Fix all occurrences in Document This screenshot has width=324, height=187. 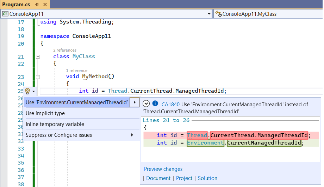click(158, 178)
